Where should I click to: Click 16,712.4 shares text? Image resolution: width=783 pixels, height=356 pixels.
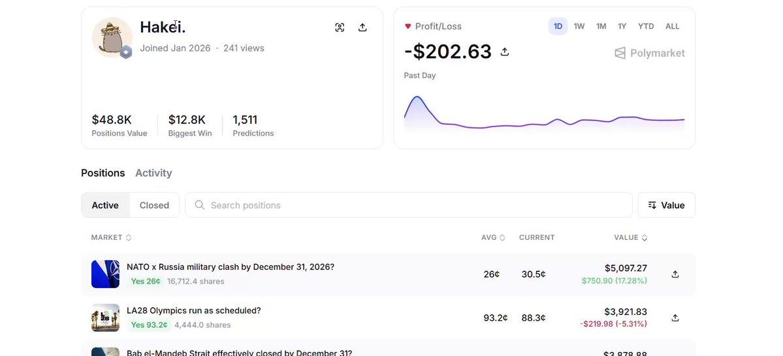(196, 281)
